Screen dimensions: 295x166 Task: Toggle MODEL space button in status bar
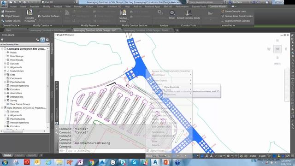coord(149,156)
